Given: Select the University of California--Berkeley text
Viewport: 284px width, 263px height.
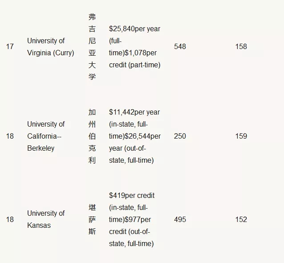Looking at the screenshot, I should coord(46,136).
